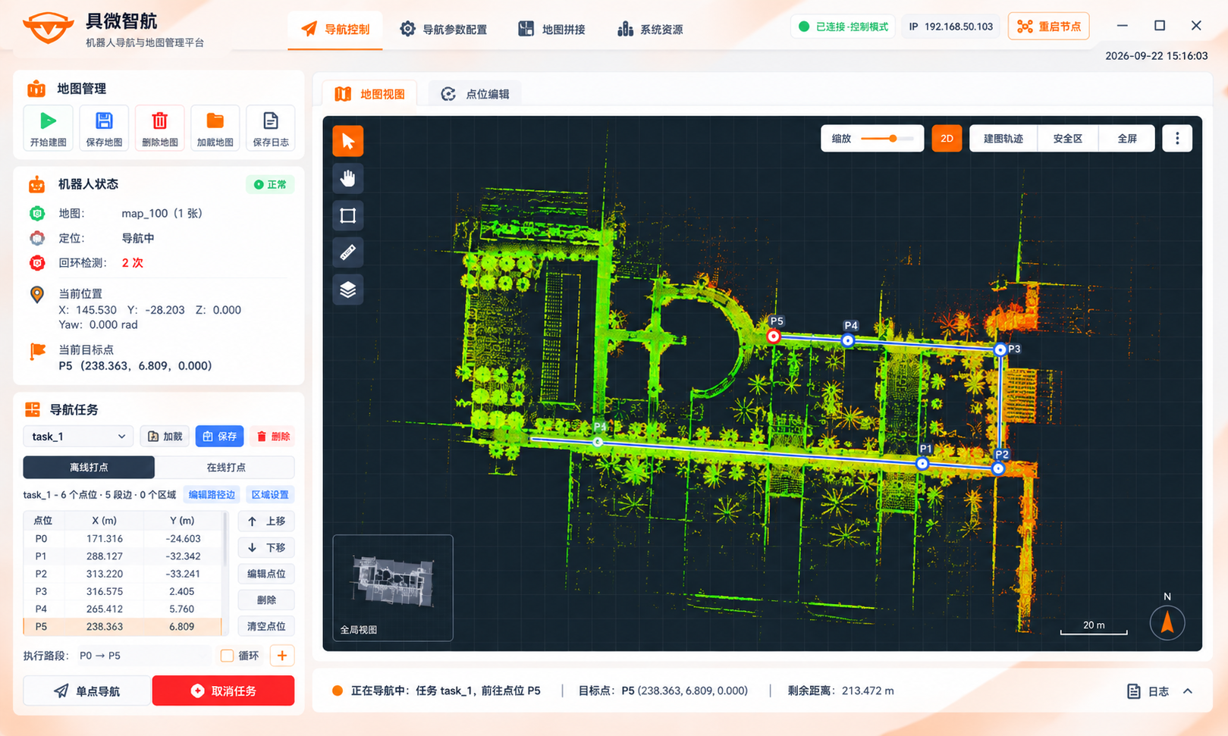Click the 缩放 zoom slider handle
The image size is (1228, 736).
click(x=893, y=138)
